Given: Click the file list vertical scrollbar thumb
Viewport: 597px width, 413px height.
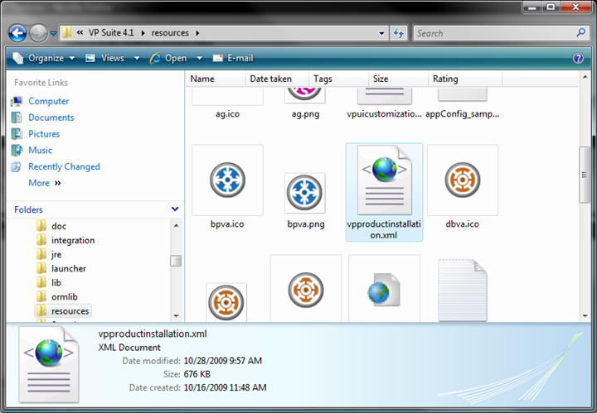Looking at the screenshot, I should [x=585, y=175].
